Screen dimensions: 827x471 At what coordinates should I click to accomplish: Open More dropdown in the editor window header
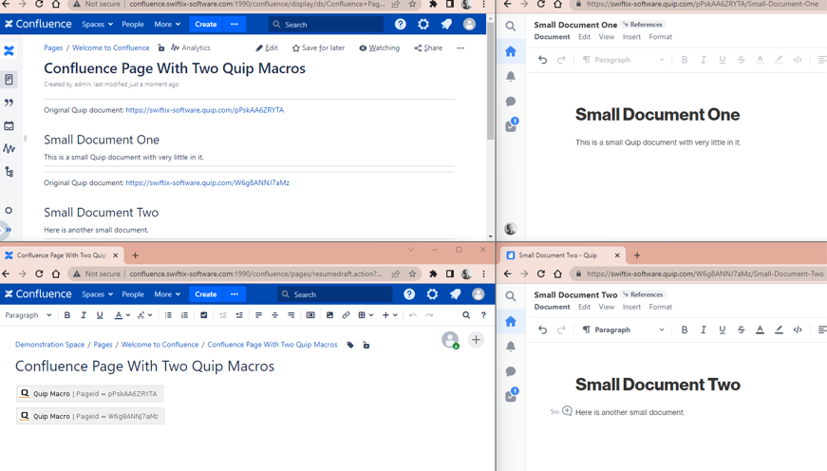(167, 294)
